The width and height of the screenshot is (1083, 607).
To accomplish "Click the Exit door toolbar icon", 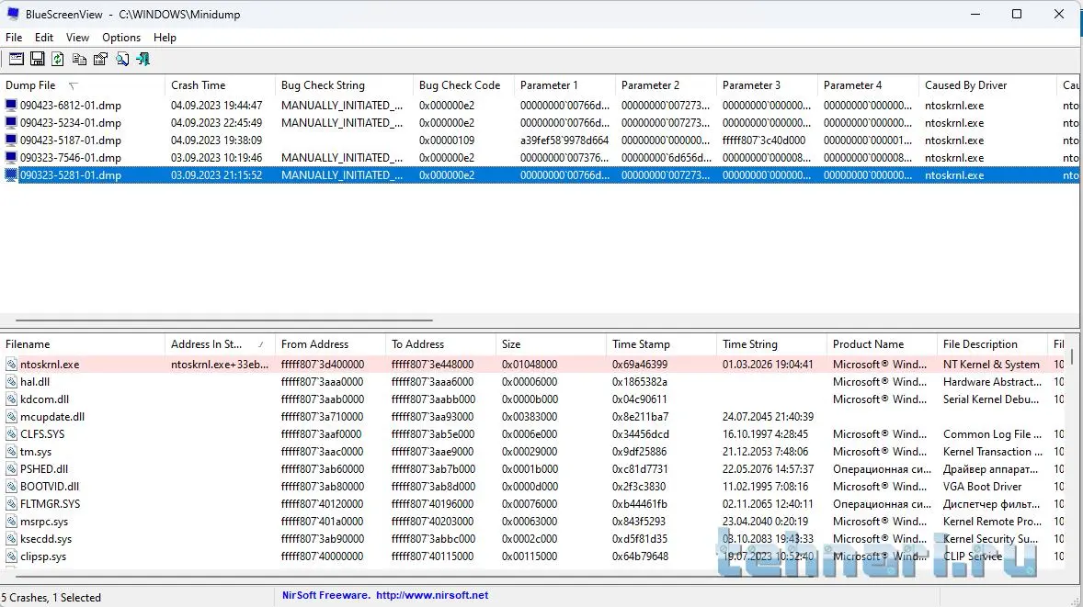I will click(142, 59).
